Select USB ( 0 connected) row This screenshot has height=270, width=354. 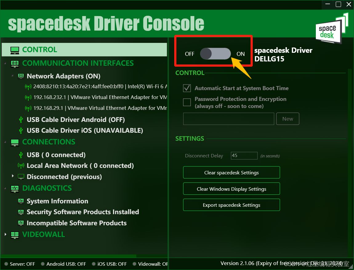click(x=56, y=155)
